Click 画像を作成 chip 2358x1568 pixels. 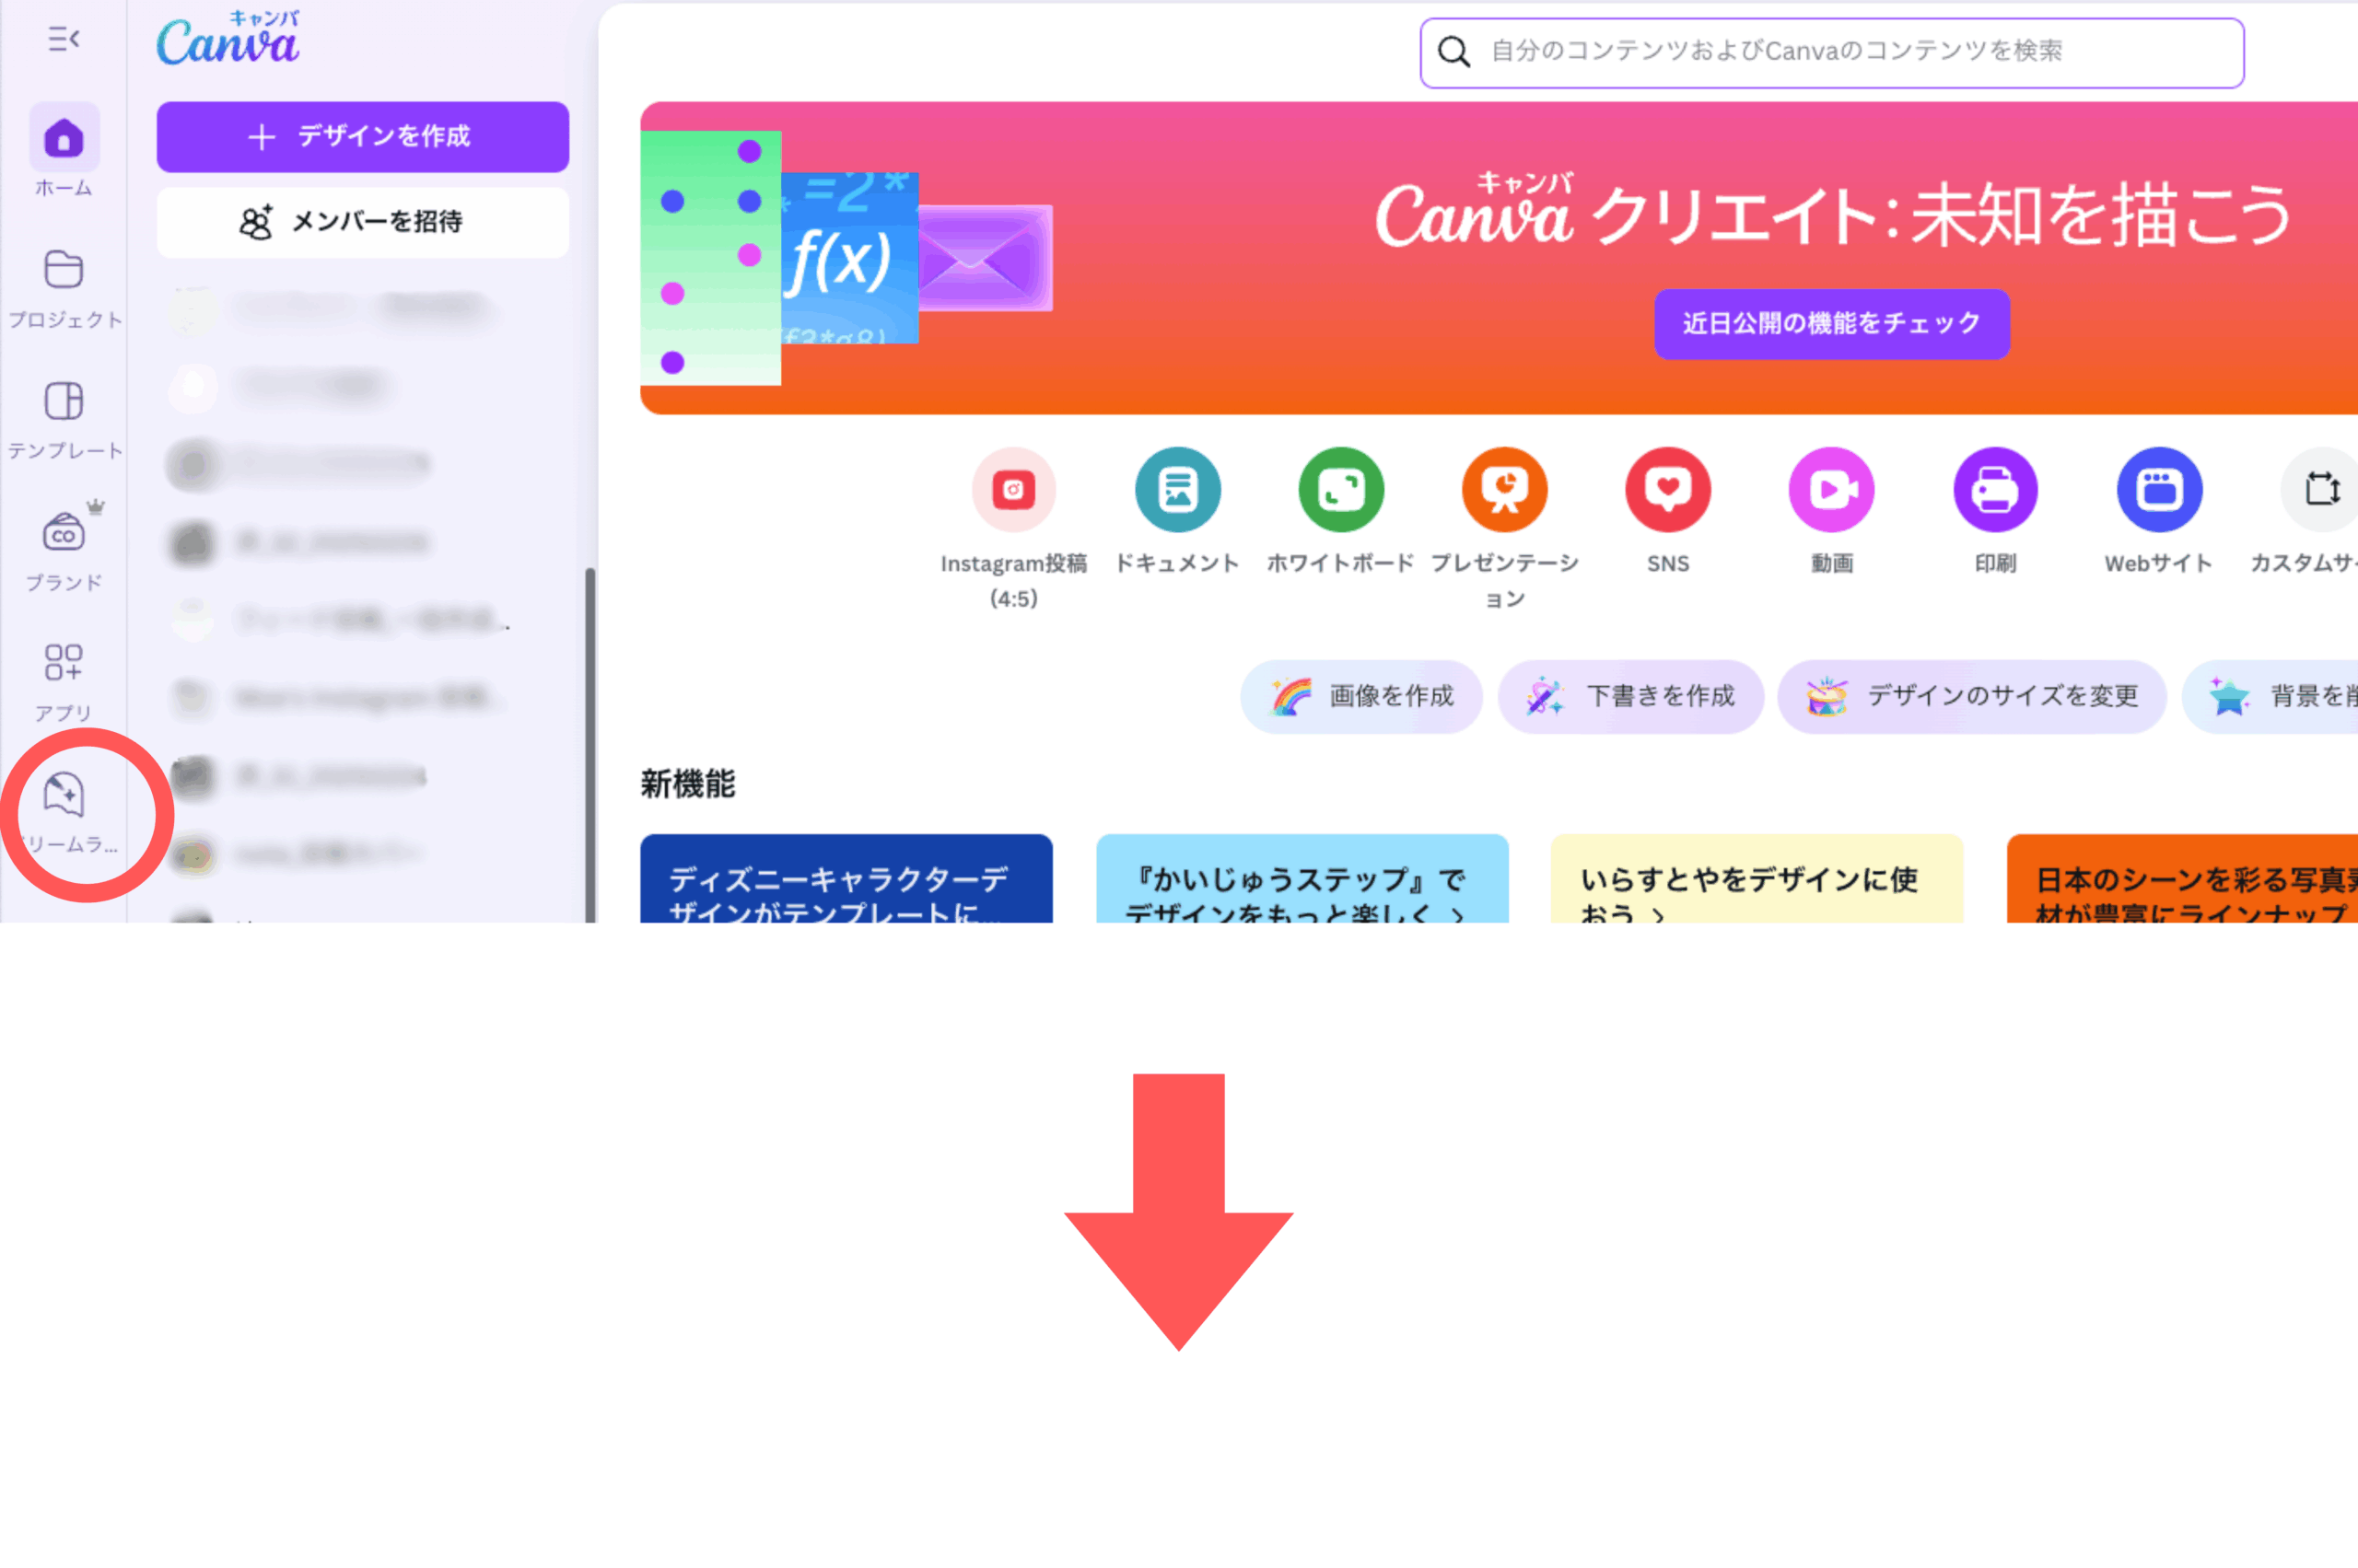pos(1360,696)
